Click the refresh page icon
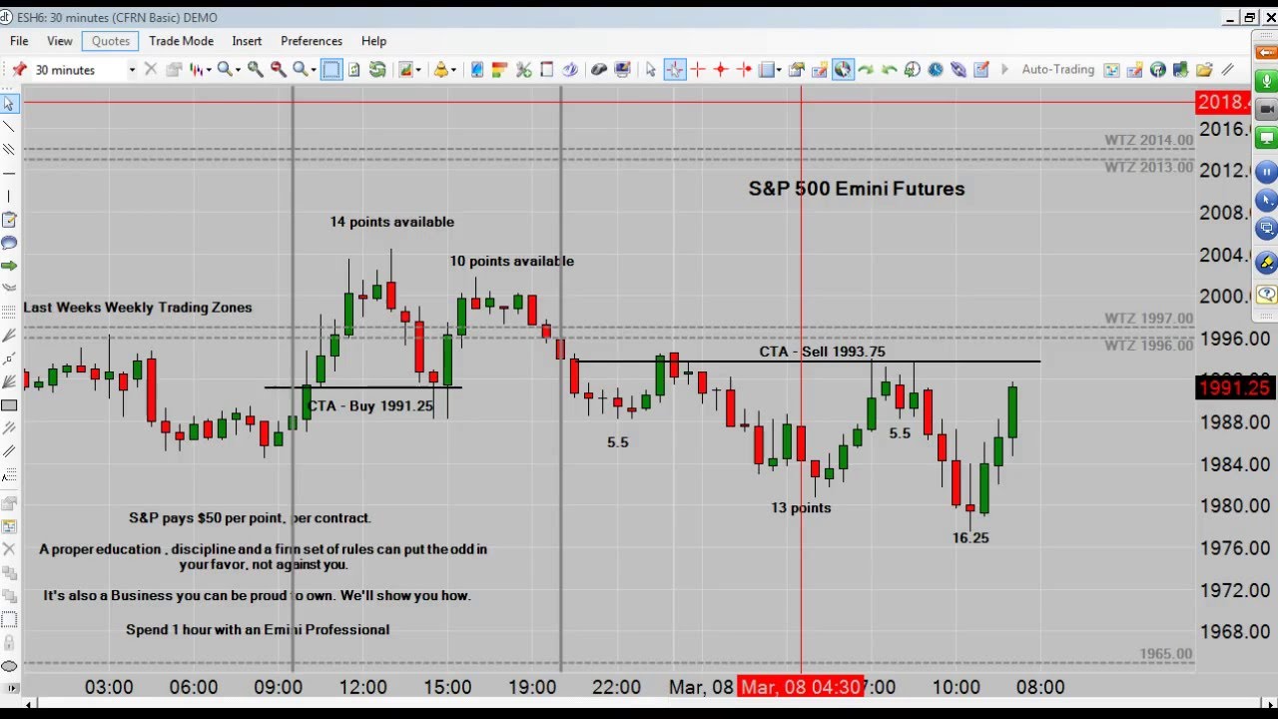This screenshot has height=719, width=1278. (354, 69)
